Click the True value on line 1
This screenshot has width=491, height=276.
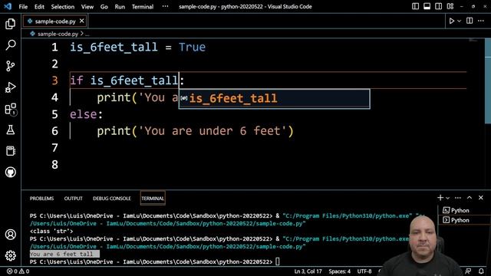tap(192, 48)
